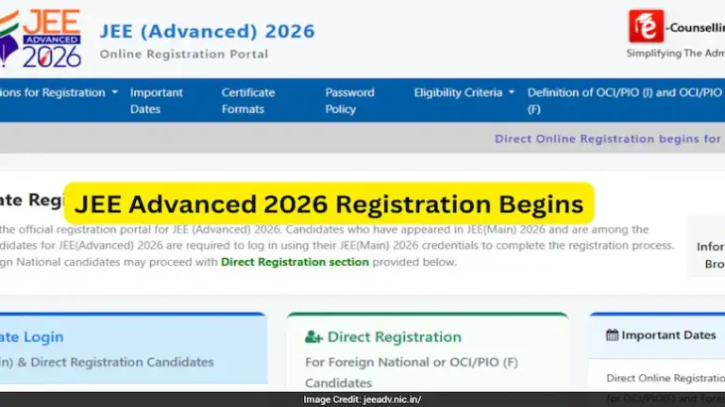725x407 pixels.
Task: Open the Direct Registration card heading
Action: click(394, 337)
